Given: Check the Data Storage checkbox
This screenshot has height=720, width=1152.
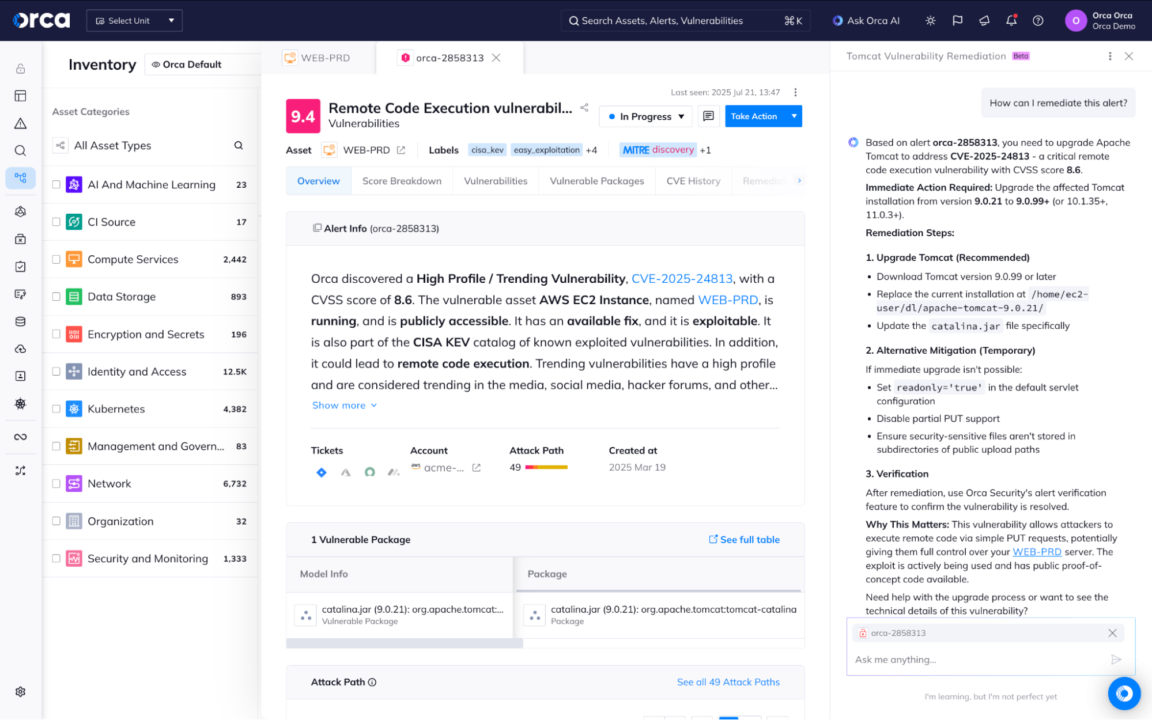Looking at the screenshot, I should click(x=56, y=297).
